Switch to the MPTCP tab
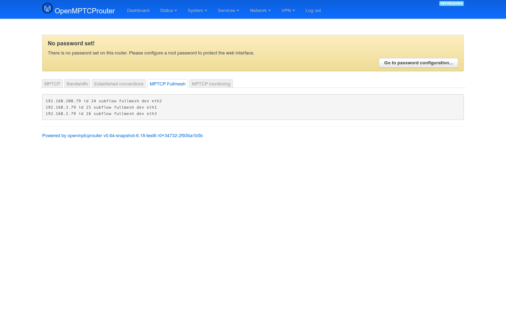This screenshot has height=334, width=506. [x=52, y=84]
